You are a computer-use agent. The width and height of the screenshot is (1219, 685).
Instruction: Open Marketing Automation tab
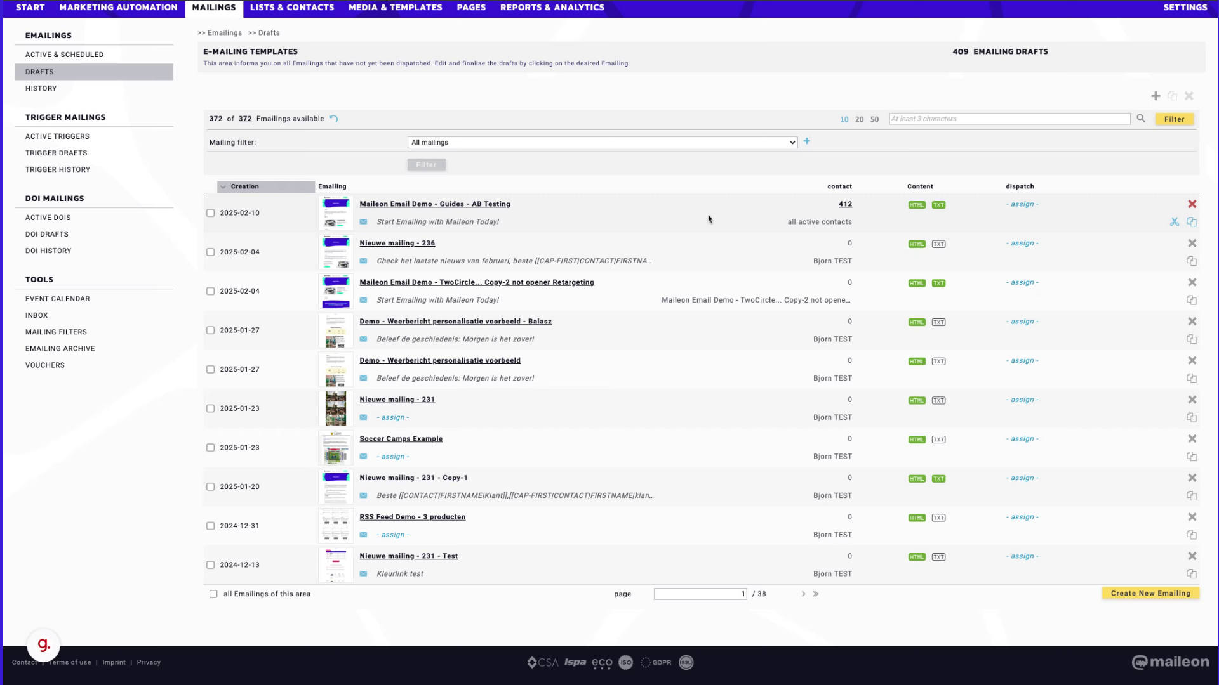click(118, 8)
